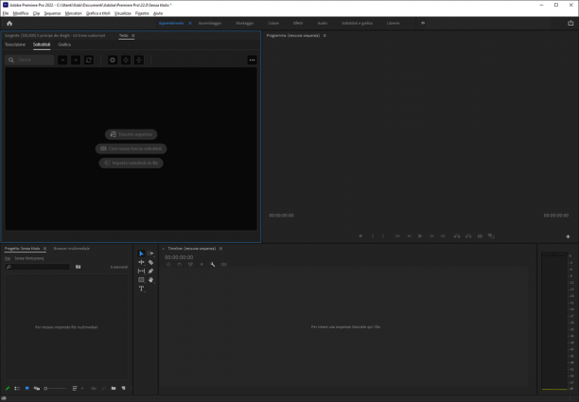The image size is (579, 402).
Task: Toggle insert sequences as nests icon in Timeline
Action: tap(168, 265)
